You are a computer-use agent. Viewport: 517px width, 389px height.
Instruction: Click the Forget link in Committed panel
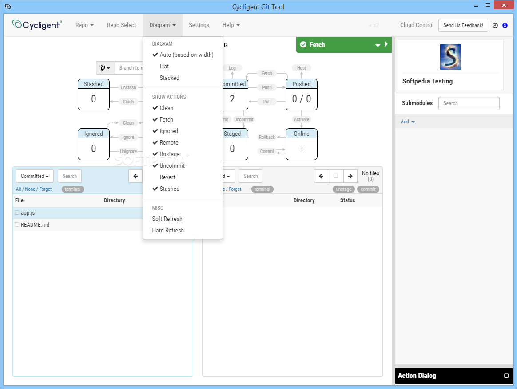point(45,189)
